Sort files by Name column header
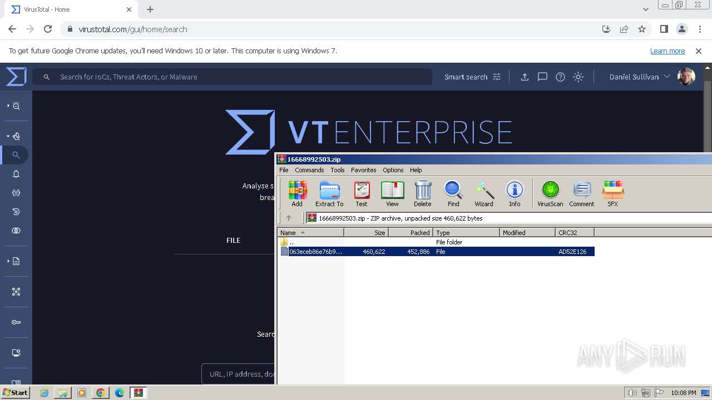This screenshot has width=712, height=400. click(x=310, y=233)
